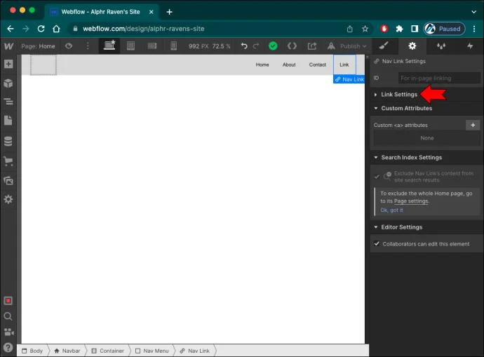Select the mobile landscape breakpoint icon
The width and height of the screenshot is (484, 357).
click(x=152, y=46)
